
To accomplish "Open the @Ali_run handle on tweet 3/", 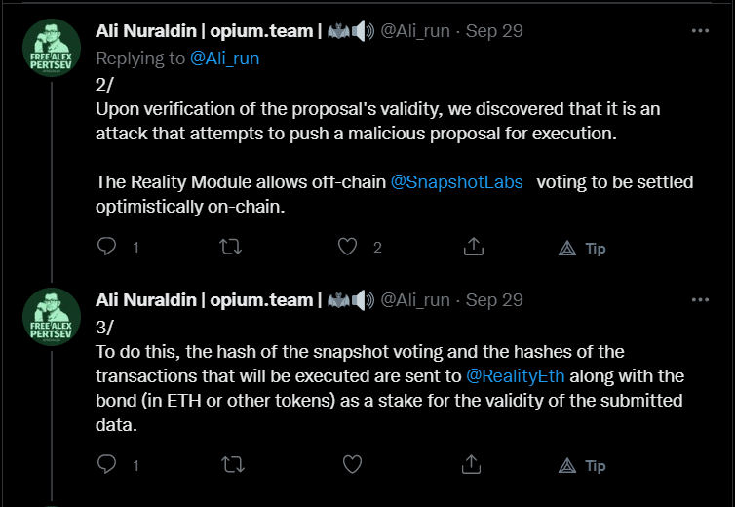I will 415,300.
